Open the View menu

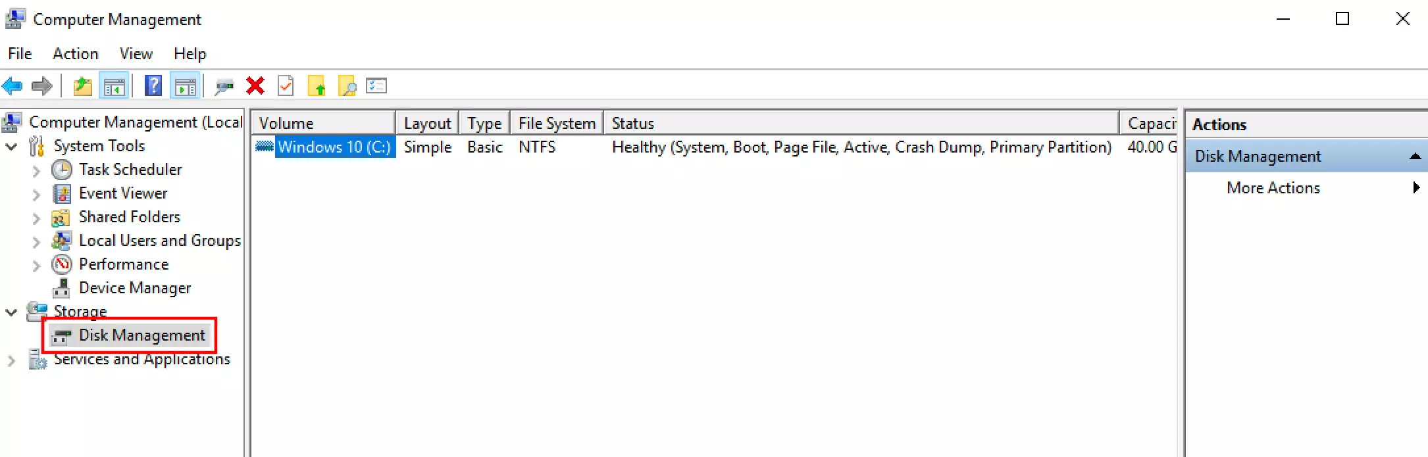point(136,54)
